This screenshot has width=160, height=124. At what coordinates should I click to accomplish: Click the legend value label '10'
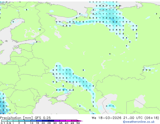click(32, 123)
